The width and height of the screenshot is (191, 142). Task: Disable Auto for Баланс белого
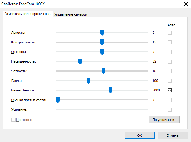(170, 90)
